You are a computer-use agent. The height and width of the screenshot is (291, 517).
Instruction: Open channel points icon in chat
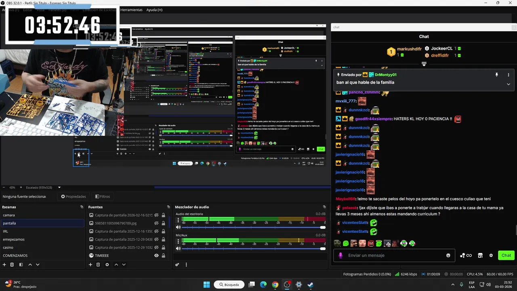(466, 255)
